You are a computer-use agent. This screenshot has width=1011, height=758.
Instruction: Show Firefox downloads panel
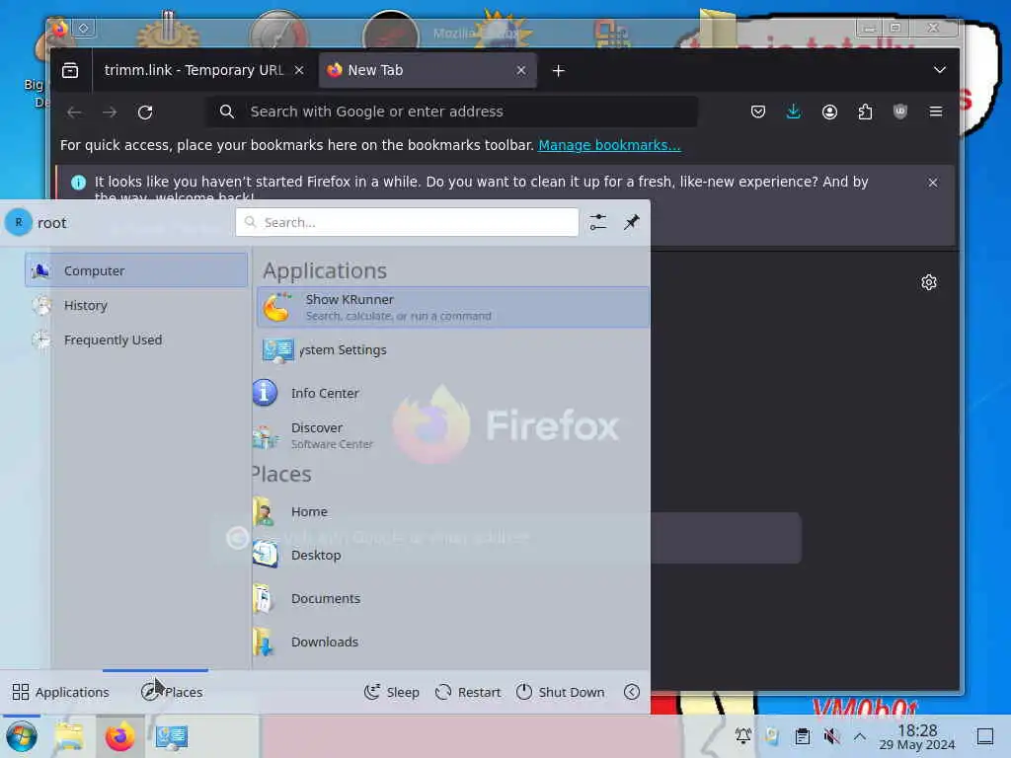[794, 113]
